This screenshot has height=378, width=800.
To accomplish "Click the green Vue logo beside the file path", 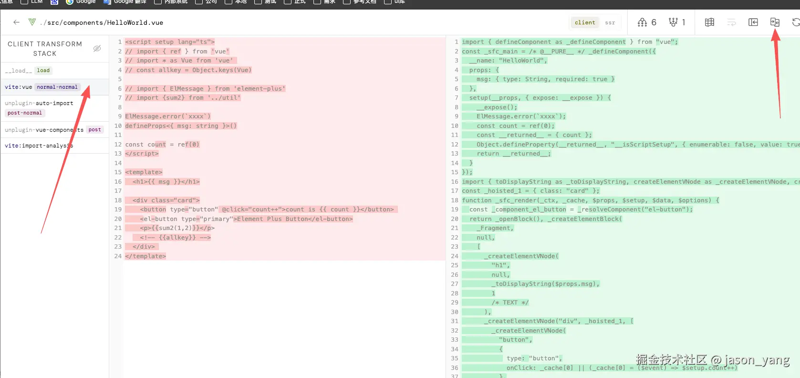I will [32, 22].
